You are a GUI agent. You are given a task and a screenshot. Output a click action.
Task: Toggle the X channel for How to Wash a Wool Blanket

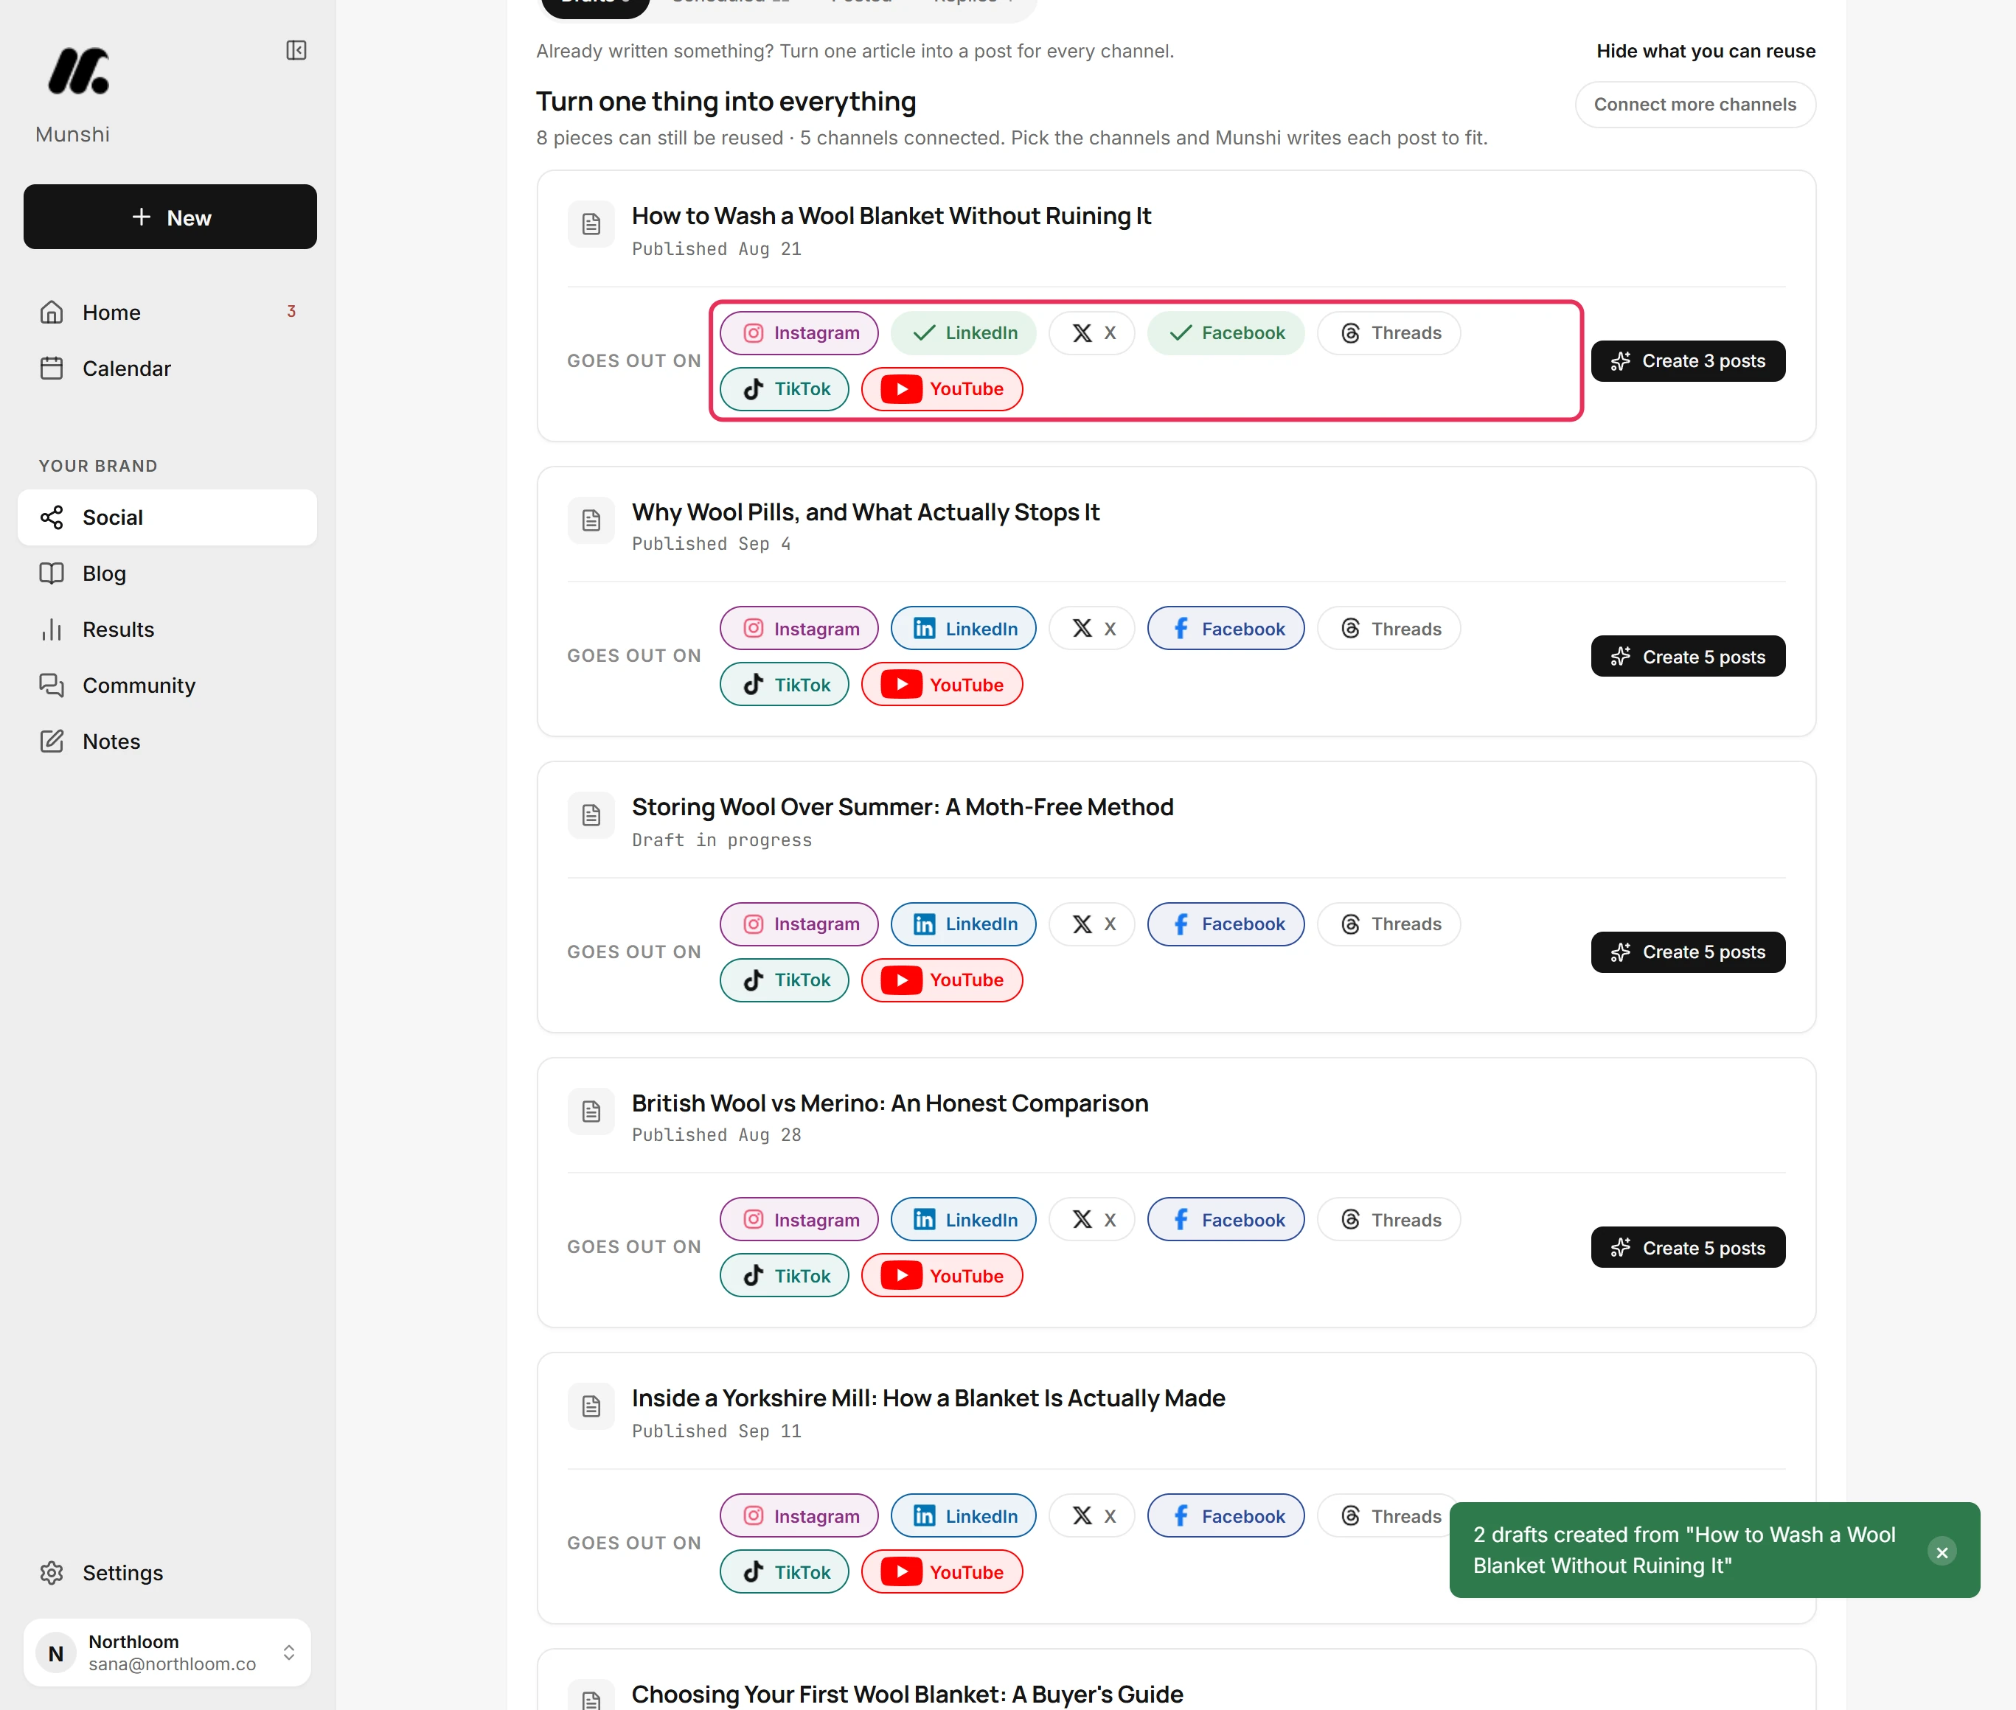point(1092,333)
